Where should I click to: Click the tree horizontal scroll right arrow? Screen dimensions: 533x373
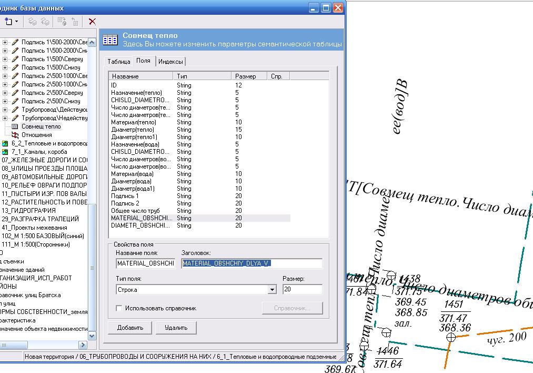click(83, 345)
